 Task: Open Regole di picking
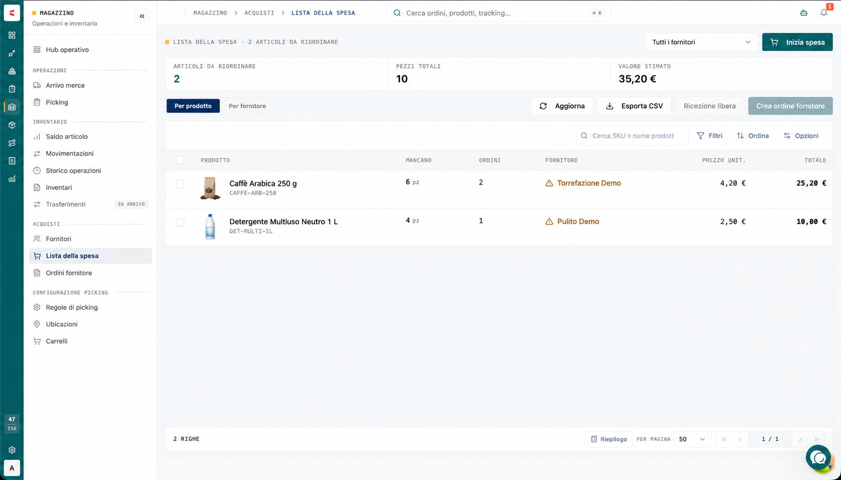point(90,307)
